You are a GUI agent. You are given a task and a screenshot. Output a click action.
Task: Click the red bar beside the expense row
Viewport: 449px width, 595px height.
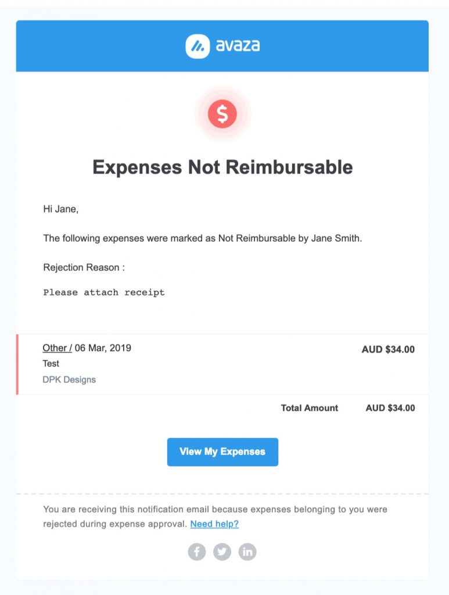click(x=18, y=363)
